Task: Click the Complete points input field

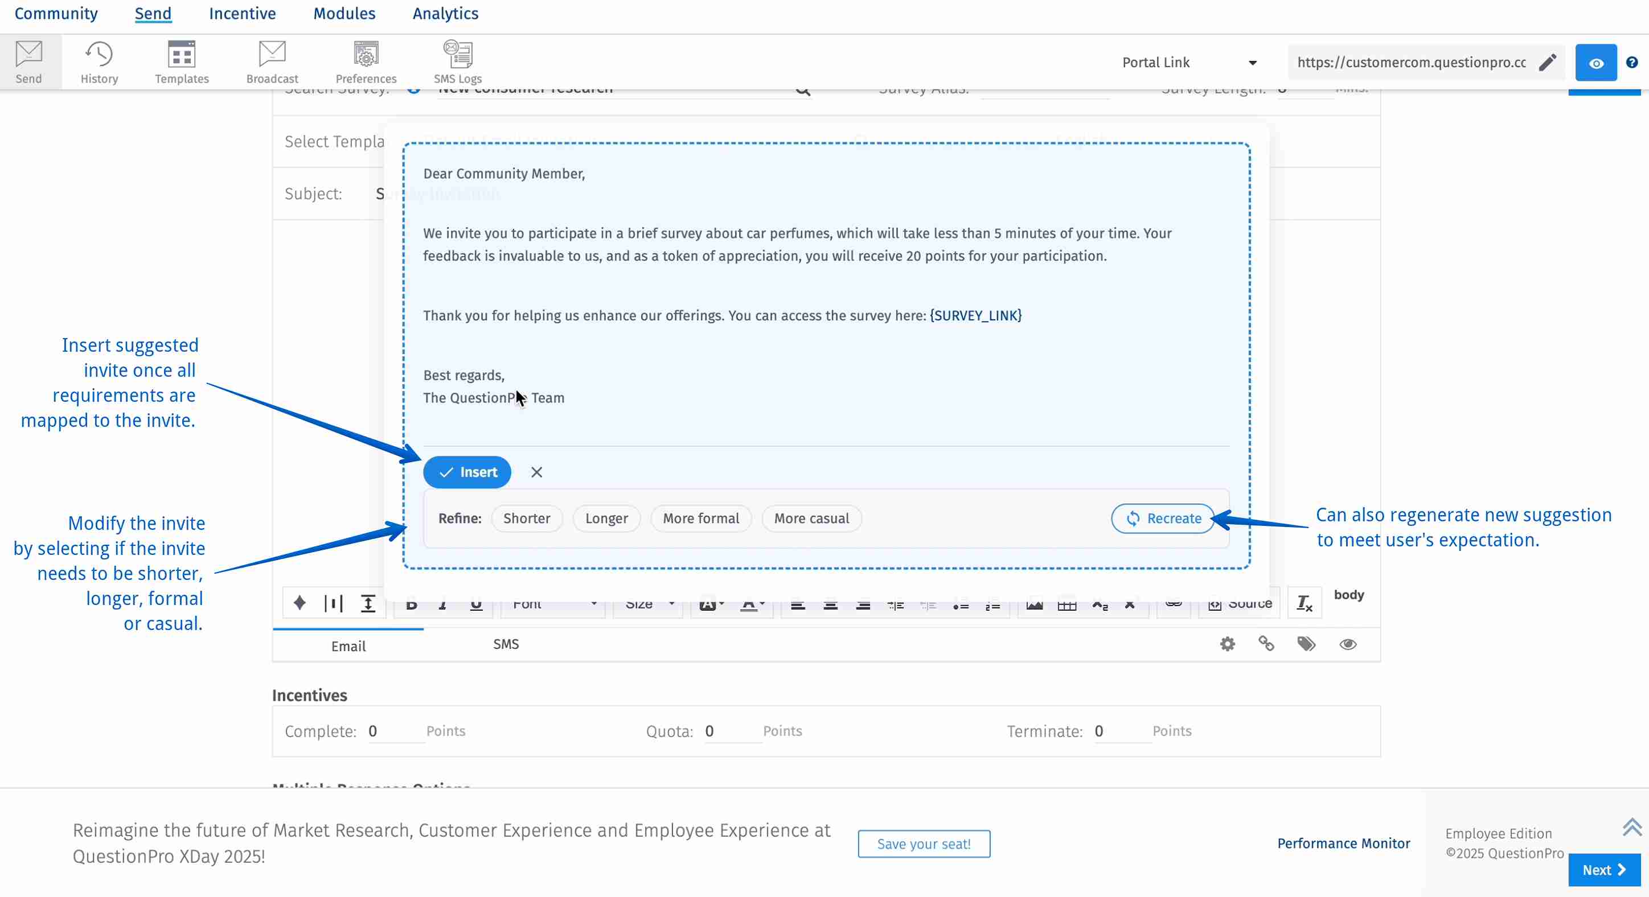Action: point(395,731)
